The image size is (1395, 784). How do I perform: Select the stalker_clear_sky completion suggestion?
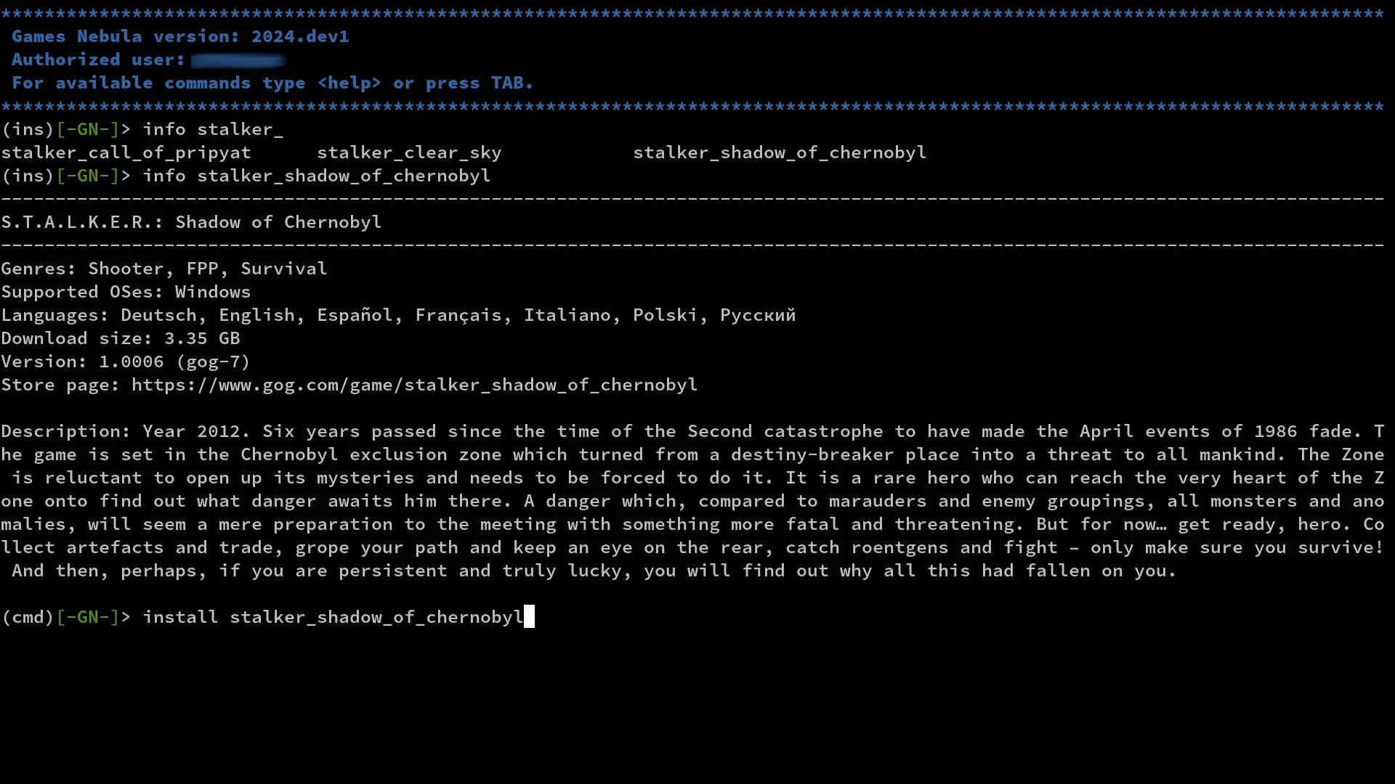(409, 152)
